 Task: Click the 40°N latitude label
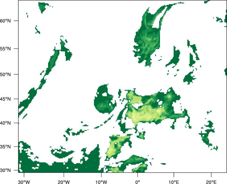5,123
